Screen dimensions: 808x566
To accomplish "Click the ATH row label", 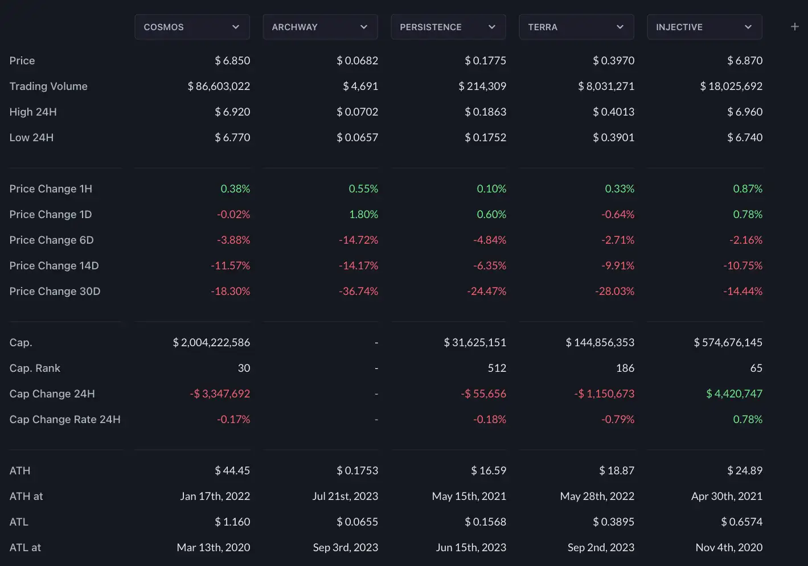I will (20, 470).
